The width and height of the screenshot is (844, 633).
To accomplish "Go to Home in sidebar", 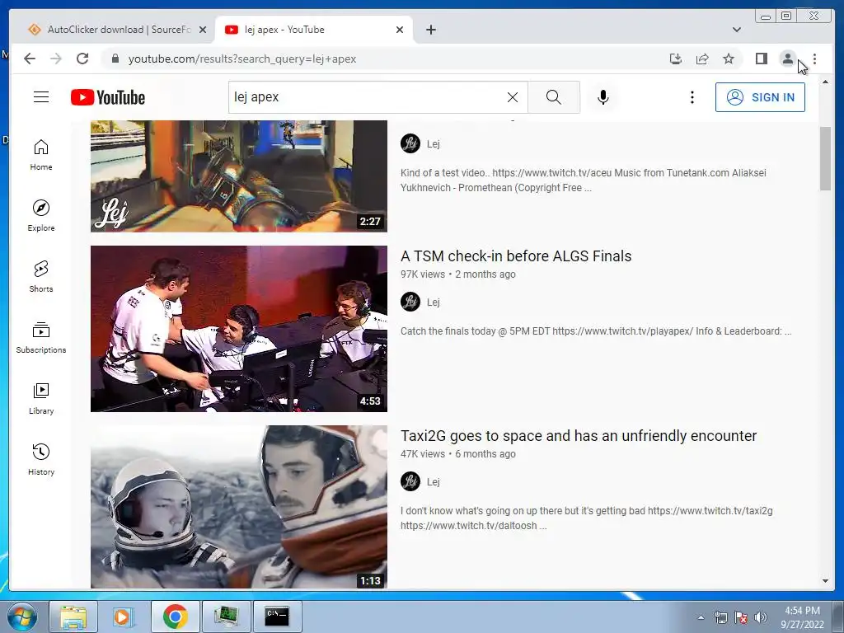I will 41,155.
